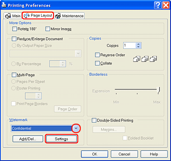Image resolution: width=171 pixels, height=161 pixels.
Task: Click the first collate page-stack icon
Action: pos(136,59)
